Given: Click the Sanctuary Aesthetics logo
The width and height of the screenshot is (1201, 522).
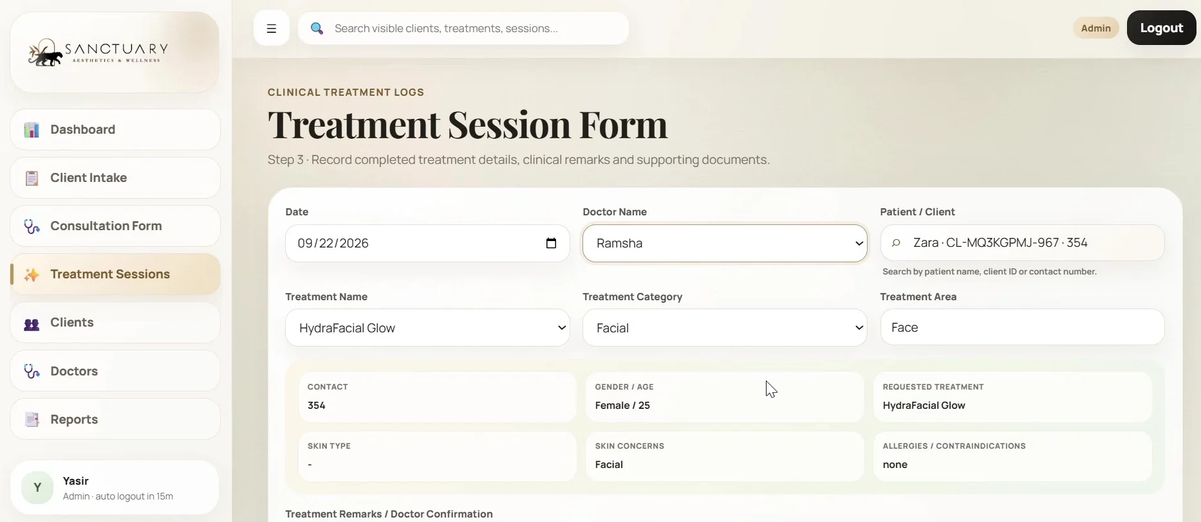Looking at the screenshot, I should (98, 52).
